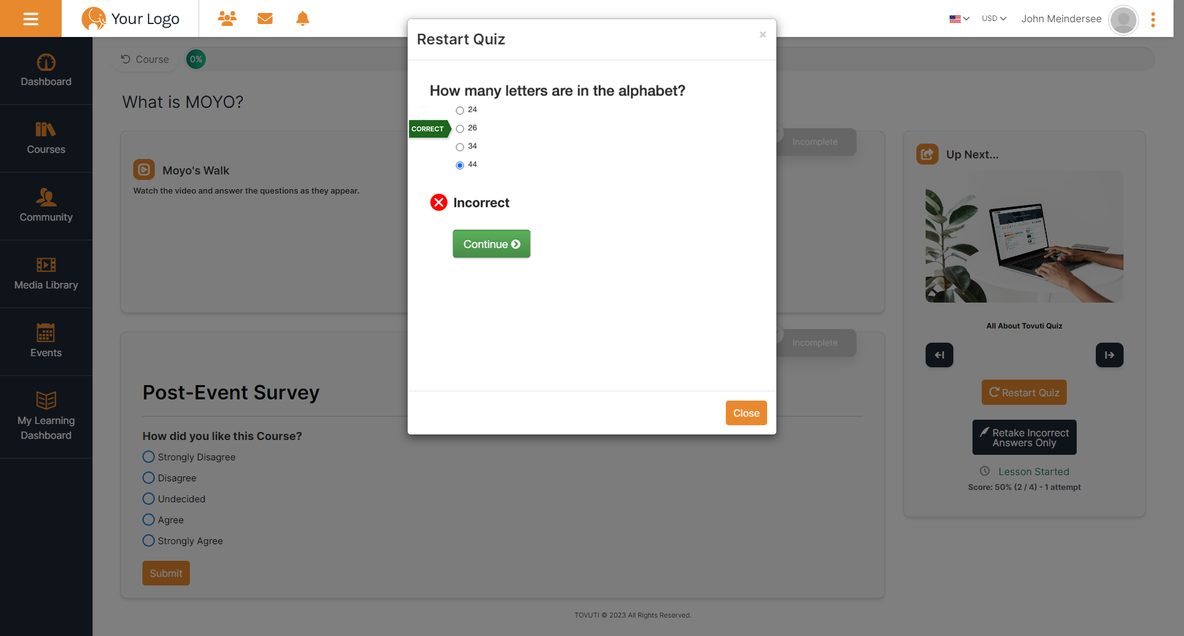The width and height of the screenshot is (1184, 636).
Task: Open the messages envelope icon
Action: (x=265, y=18)
